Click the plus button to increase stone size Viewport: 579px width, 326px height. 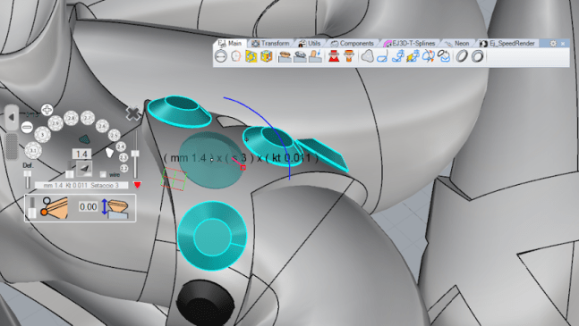click(x=47, y=110)
